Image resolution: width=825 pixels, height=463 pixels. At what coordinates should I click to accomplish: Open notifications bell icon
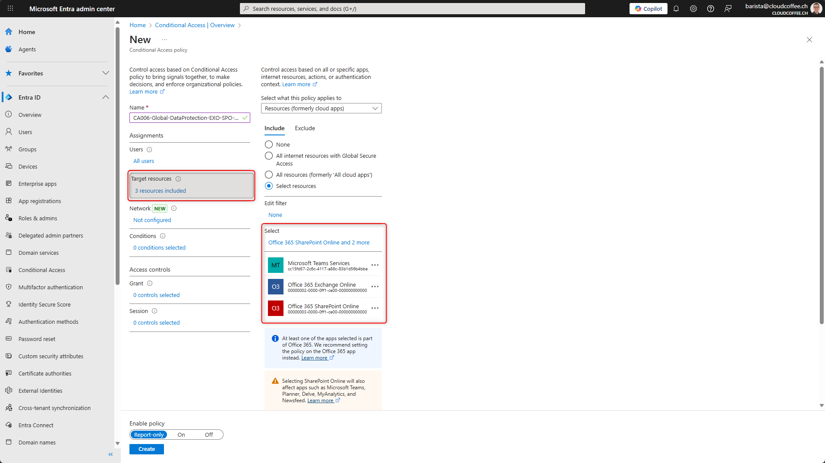676,9
